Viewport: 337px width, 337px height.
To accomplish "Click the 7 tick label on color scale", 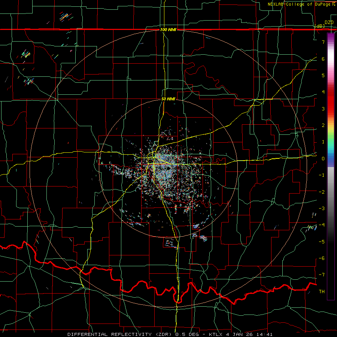I will (323, 42).
